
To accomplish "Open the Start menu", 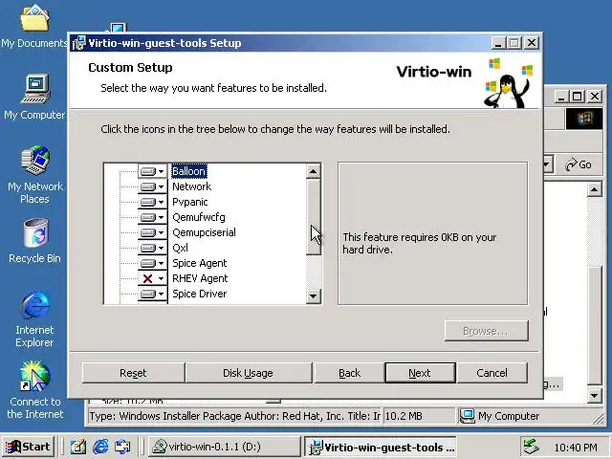I will [x=28, y=447].
